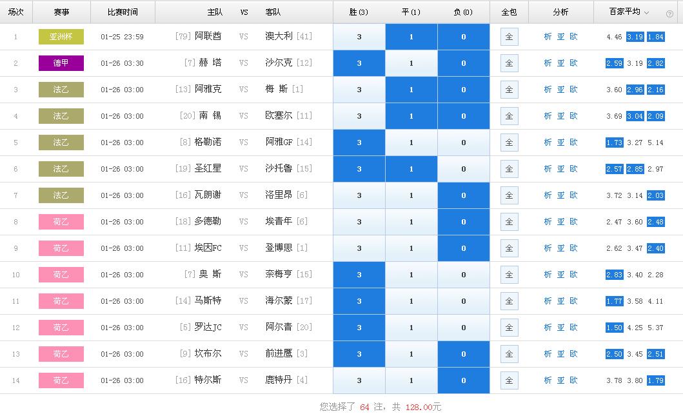Click home team 马斯特
Screen dimensions: 683x414
click(208, 301)
